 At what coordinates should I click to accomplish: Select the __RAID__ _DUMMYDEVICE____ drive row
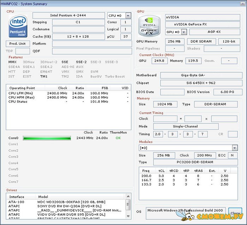click(66, 210)
